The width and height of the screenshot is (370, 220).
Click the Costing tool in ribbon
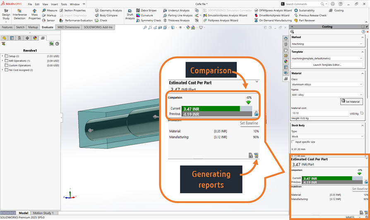(336, 10)
